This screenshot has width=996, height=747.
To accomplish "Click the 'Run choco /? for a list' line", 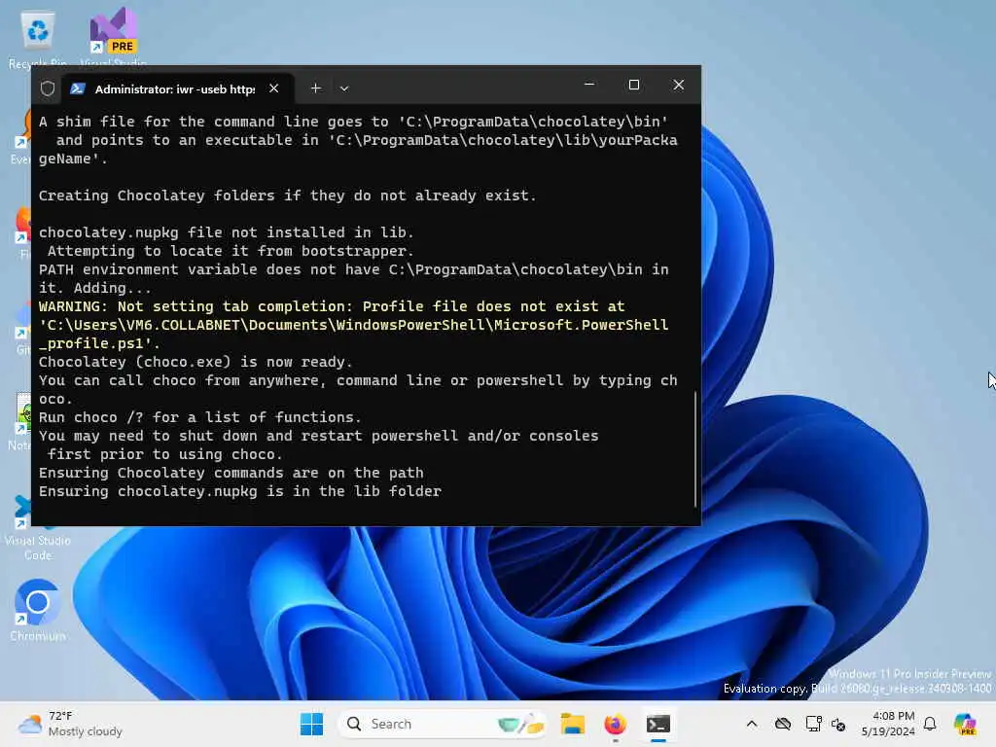I will [200, 417].
